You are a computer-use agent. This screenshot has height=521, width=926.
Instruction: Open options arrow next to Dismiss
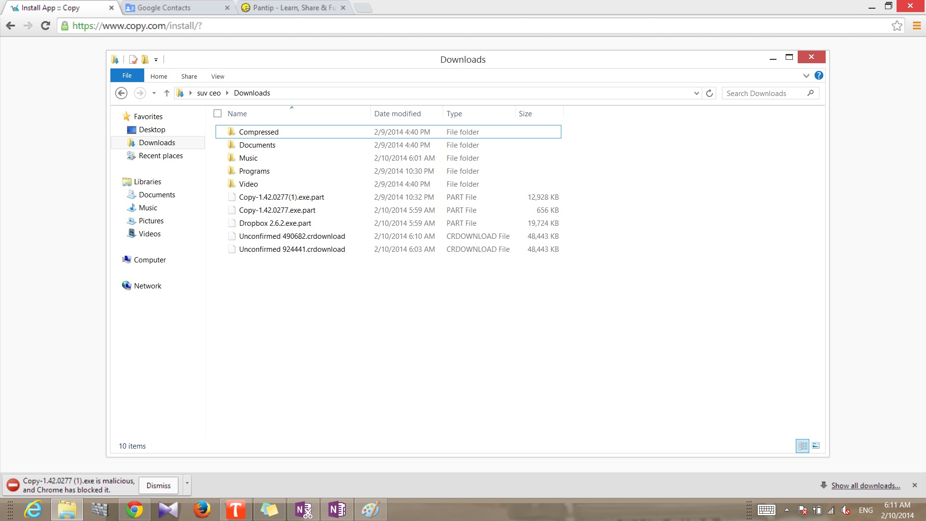(187, 484)
